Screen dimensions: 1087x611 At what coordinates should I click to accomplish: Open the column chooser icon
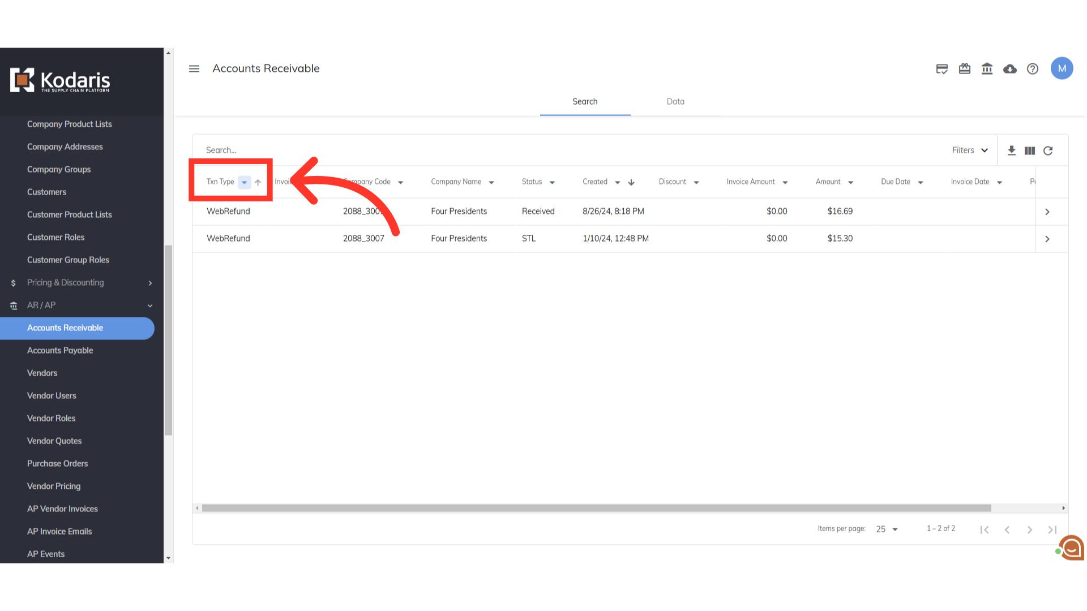click(x=1030, y=150)
